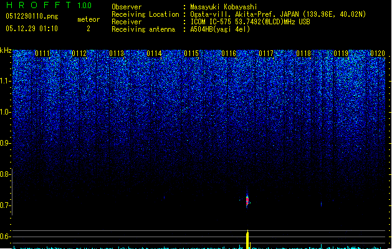Viewport: 392px width, 249px height.
Task: Click the Receiver field label
Action: pos(127,22)
